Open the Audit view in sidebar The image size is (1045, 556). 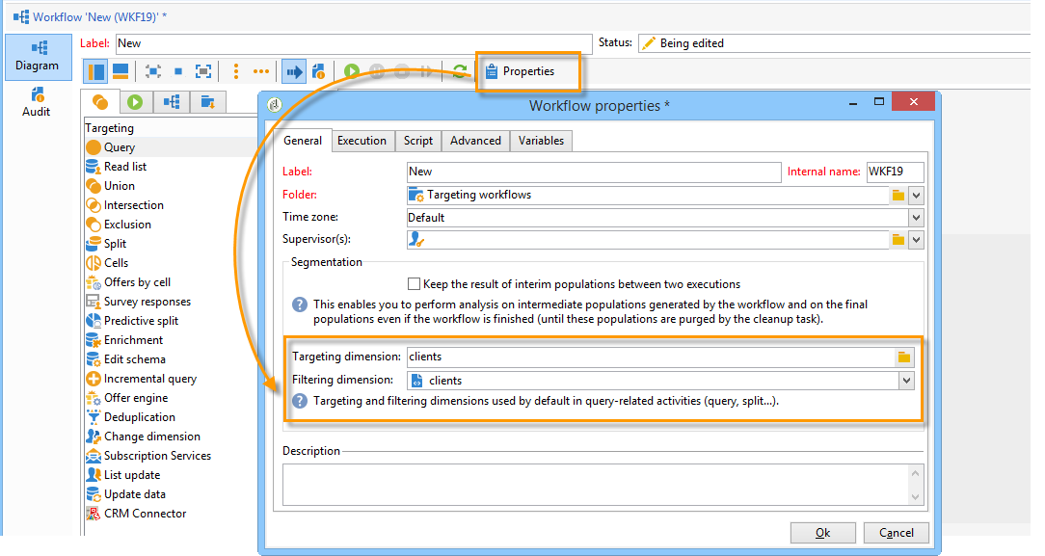coord(37,102)
